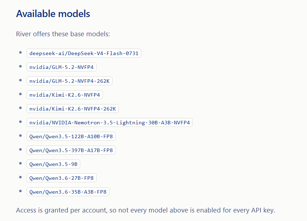Click the deepseek-ai/DeepSeek-V4-Flash-0731 model name
The image size is (307, 221).
(84, 53)
